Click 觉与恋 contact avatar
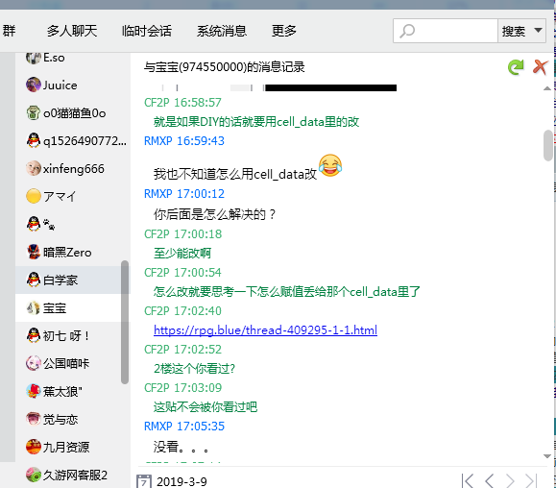The height and width of the screenshot is (488, 556). coord(34,419)
